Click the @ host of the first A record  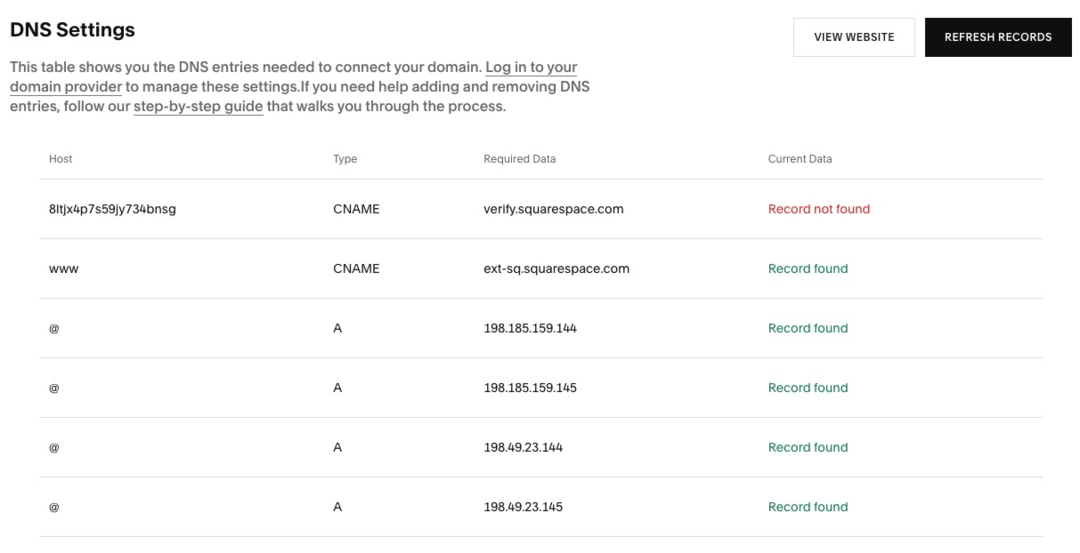tap(55, 327)
